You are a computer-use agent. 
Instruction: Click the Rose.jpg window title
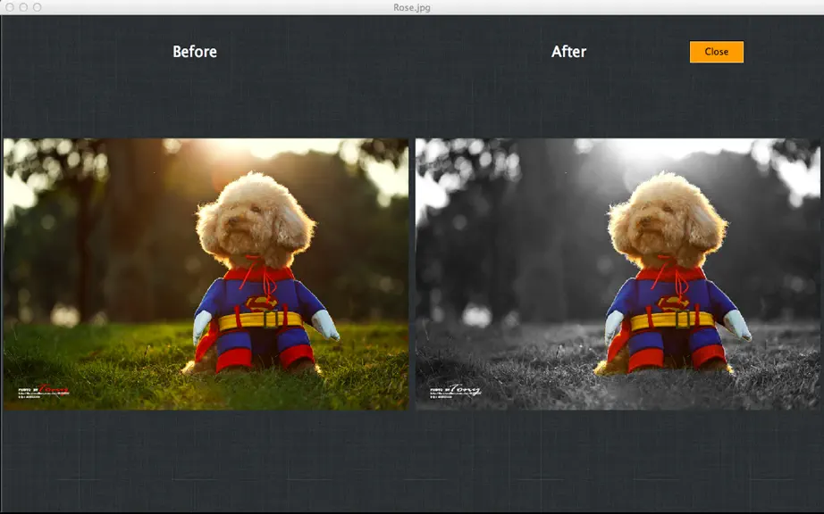point(412,7)
